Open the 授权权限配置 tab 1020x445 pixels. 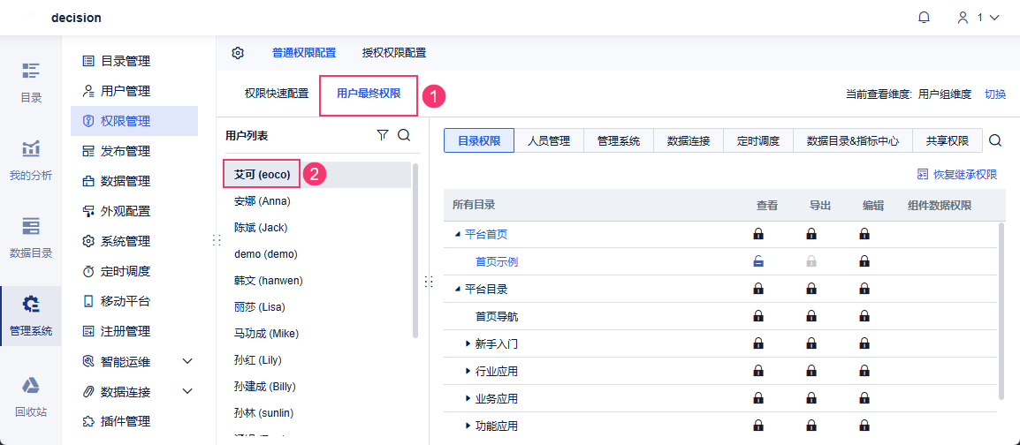(x=394, y=53)
